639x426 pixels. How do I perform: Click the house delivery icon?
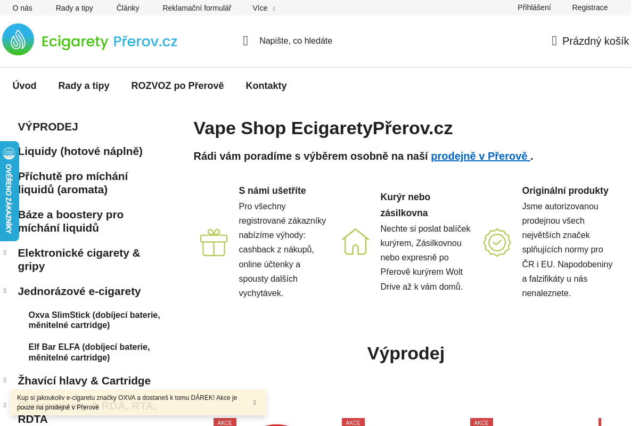[355, 242]
